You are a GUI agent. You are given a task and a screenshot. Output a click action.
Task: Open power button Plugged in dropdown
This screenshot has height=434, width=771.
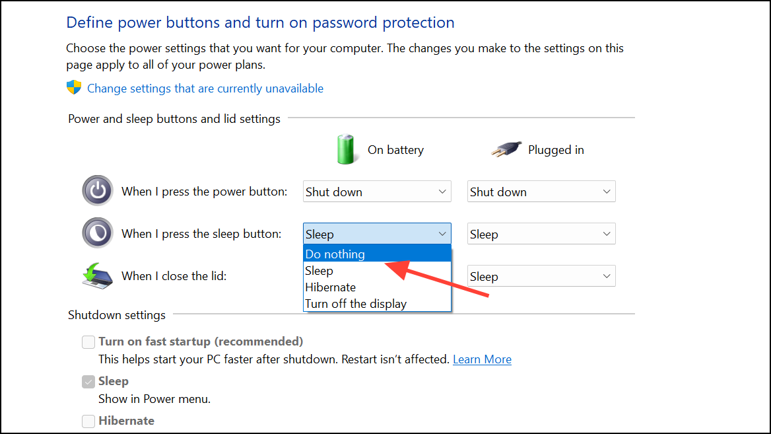pyautogui.click(x=541, y=192)
